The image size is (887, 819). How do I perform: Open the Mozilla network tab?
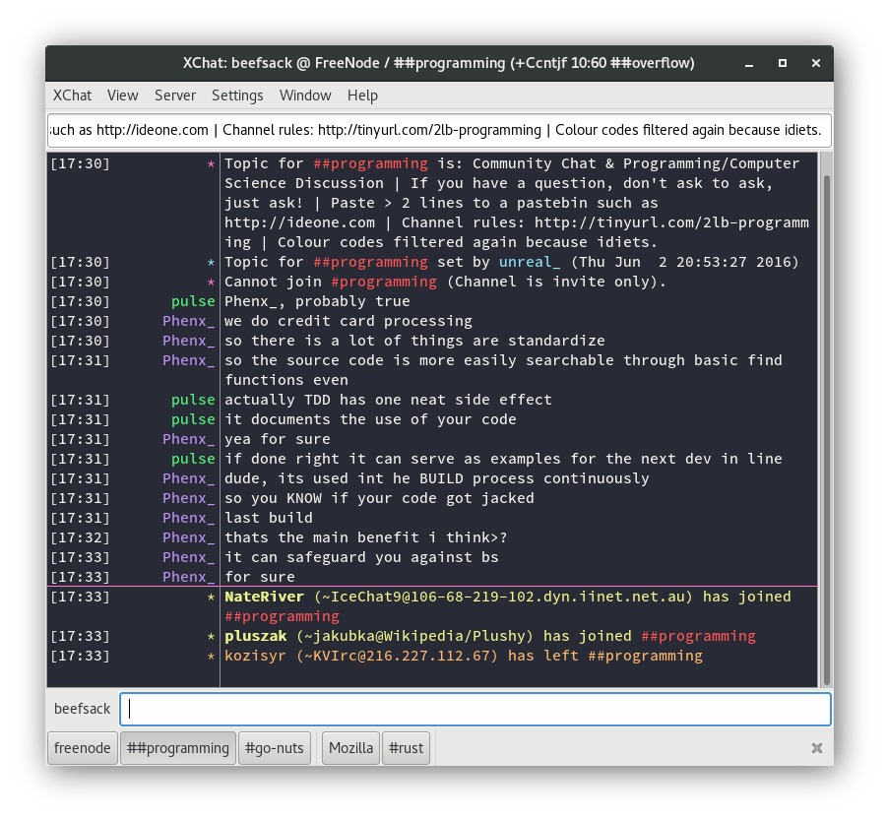pyautogui.click(x=349, y=747)
